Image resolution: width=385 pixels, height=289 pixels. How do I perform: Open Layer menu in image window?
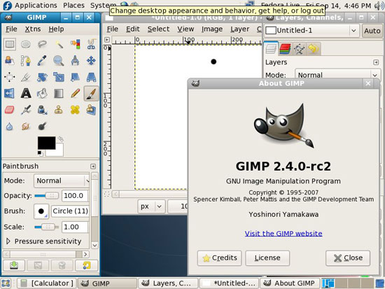(239, 29)
